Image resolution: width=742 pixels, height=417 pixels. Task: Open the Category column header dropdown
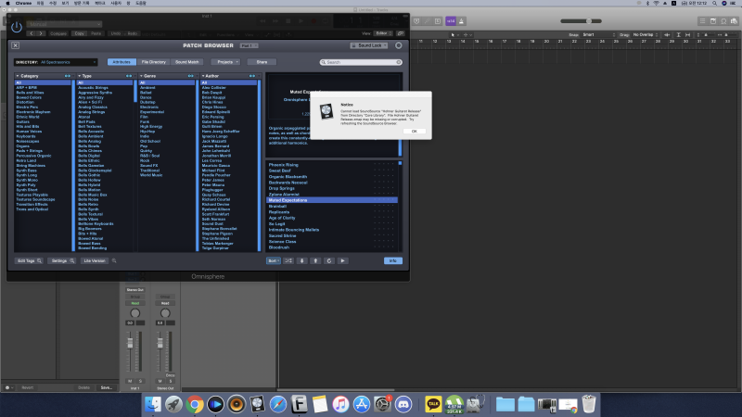point(43,76)
